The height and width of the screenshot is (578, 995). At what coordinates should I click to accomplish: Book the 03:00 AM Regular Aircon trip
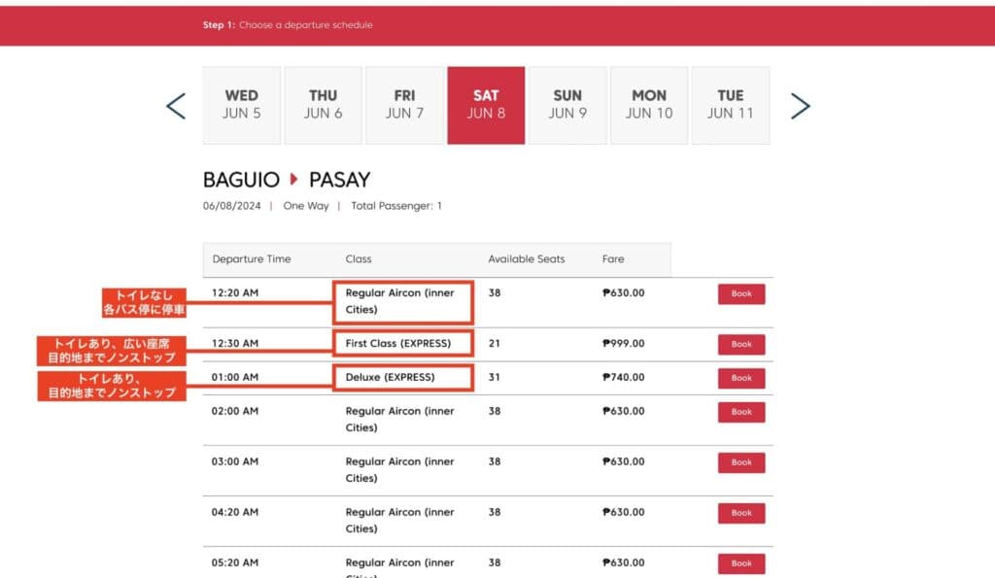pos(741,462)
